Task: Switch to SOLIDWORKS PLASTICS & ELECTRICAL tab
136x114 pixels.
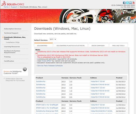Action: coord(71,45)
